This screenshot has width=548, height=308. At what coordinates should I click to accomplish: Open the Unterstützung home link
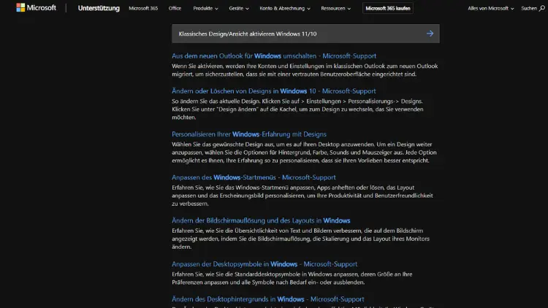coord(99,8)
